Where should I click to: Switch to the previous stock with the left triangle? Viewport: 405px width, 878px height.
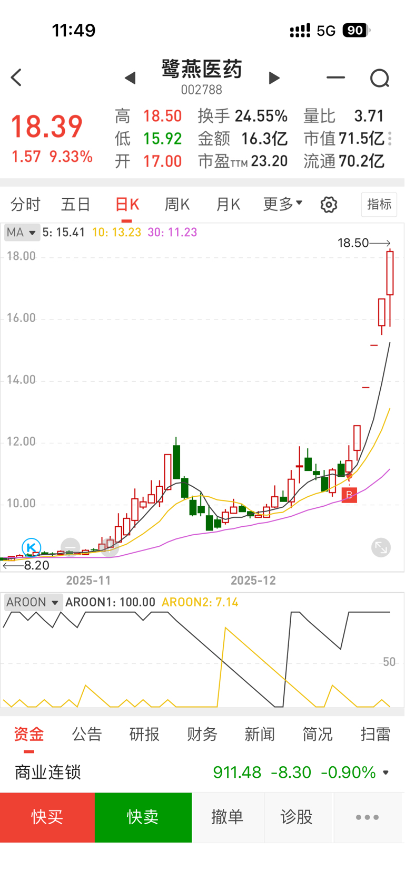[130, 78]
